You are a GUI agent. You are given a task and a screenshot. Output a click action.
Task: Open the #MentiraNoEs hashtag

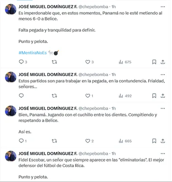33,53
